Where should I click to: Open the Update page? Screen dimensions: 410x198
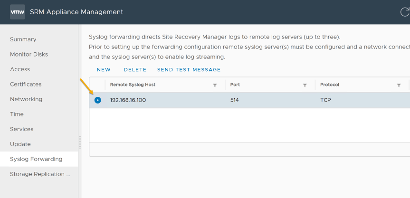pos(20,144)
